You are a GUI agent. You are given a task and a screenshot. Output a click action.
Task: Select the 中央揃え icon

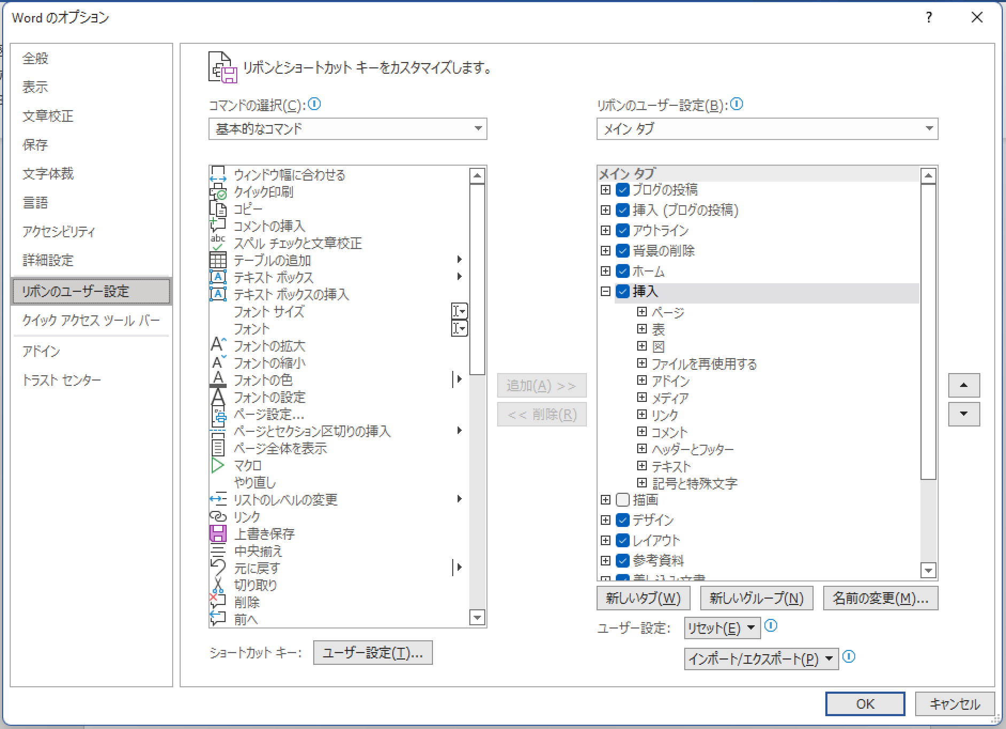pos(218,551)
